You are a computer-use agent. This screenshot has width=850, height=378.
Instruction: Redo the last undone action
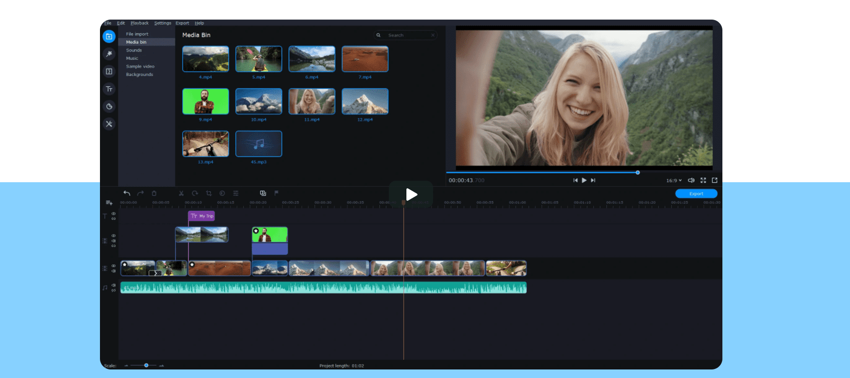[141, 193]
